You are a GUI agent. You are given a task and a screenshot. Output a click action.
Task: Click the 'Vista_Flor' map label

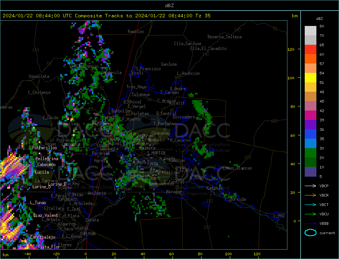coord(49,247)
